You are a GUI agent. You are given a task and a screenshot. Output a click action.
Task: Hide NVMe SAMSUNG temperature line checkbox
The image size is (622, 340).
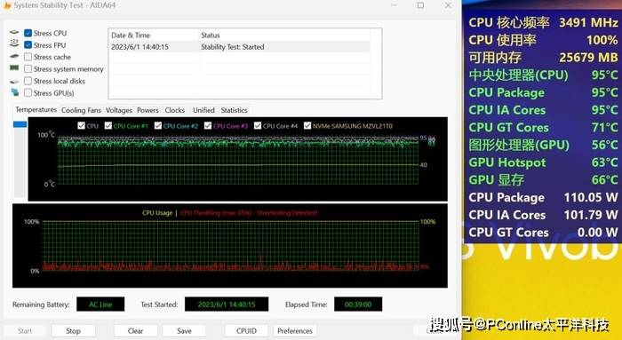pos(307,126)
